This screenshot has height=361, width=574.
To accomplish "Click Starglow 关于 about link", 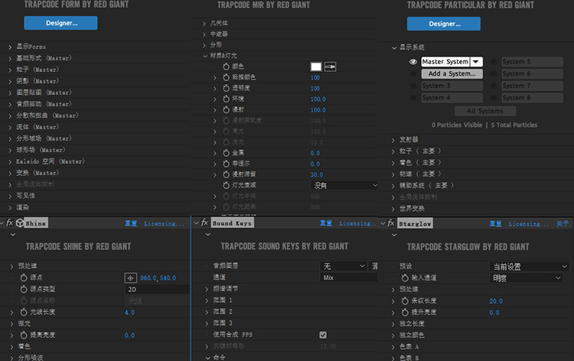I will point(563,224).
